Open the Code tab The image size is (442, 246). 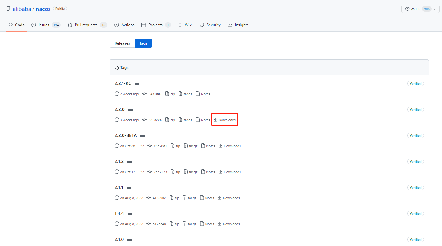point(16,25)
